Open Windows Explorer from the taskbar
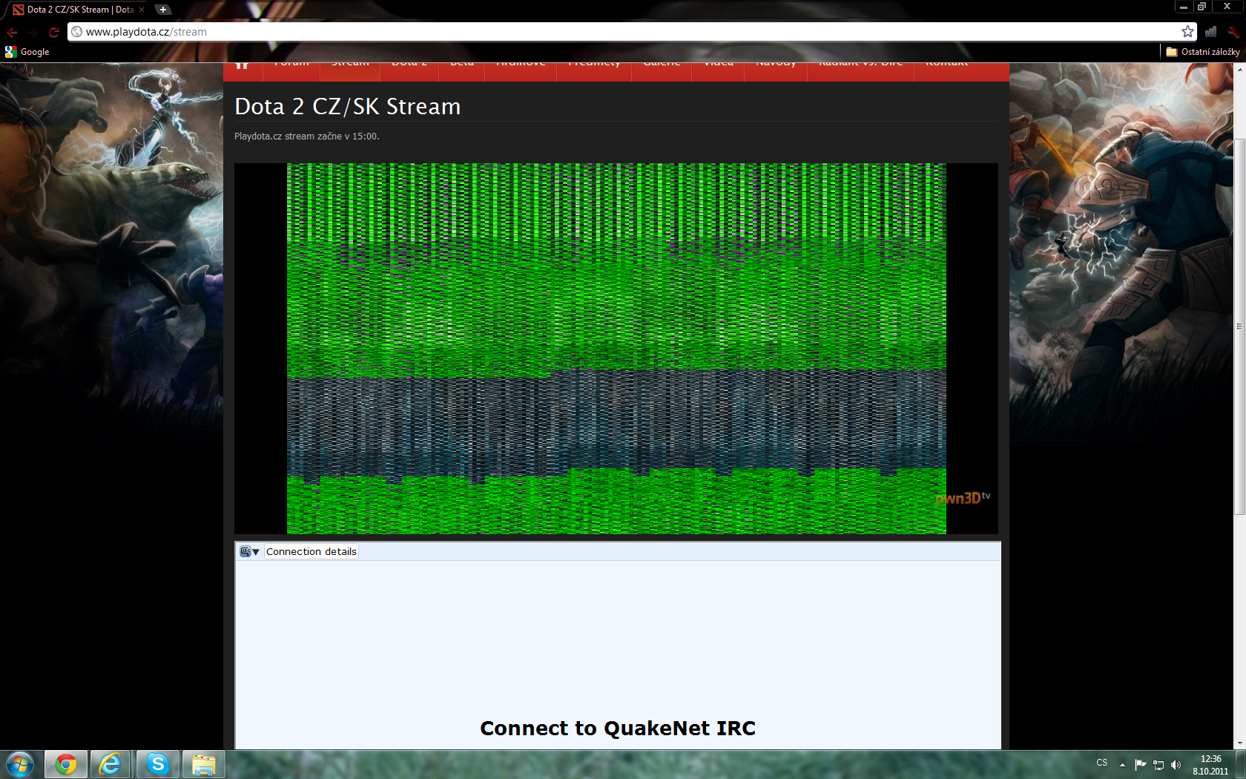The width and height of the screenshot is (1246, 779). [x=203, y=764]
